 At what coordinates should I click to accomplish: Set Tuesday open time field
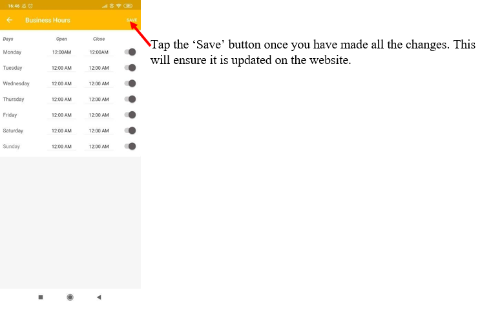61,68
